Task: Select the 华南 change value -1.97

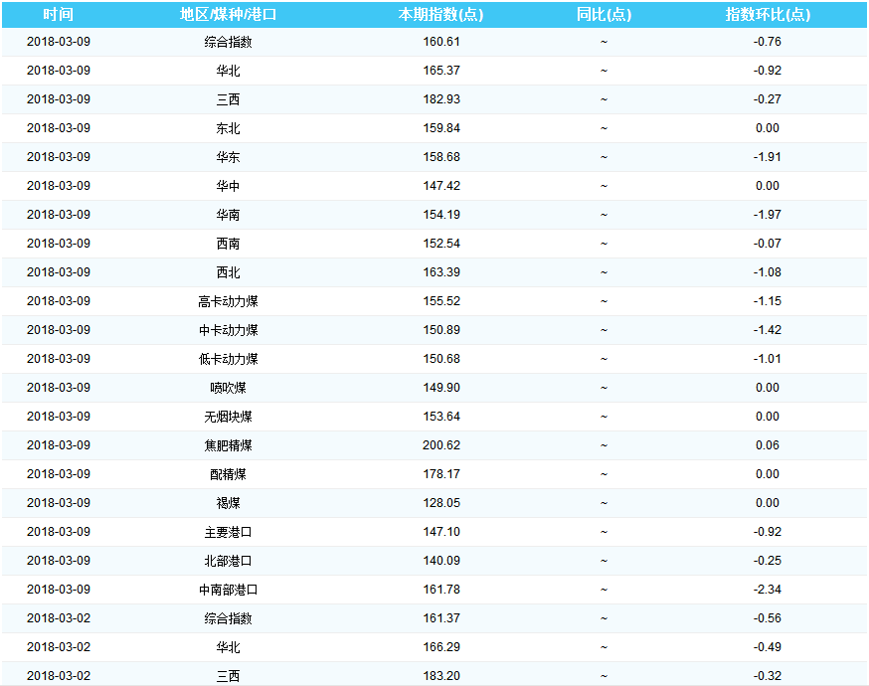Action: click(767, 215)
